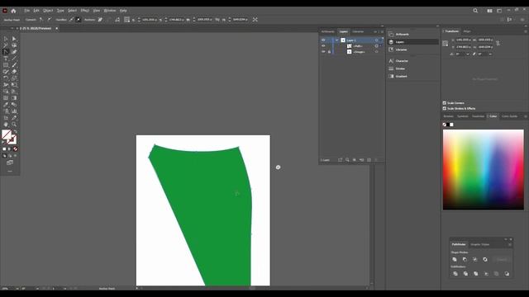Click the Expand button in Pathfinder
The height and width of the screenshot is (297, 529).
pos(502,260)
